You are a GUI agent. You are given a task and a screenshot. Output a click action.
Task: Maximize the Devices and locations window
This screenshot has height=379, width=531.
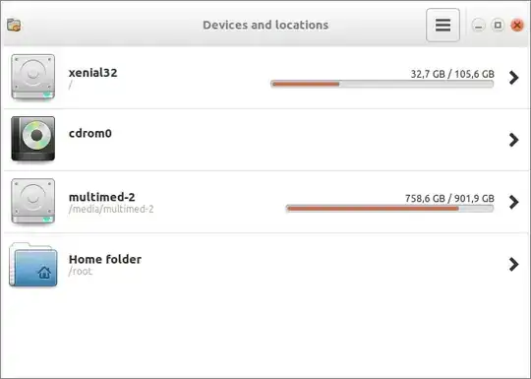498,25
